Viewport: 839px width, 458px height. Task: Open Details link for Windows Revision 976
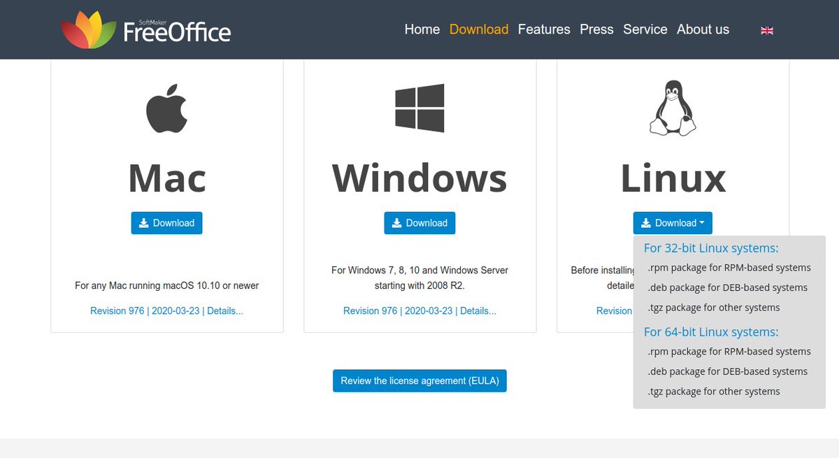[478, 310]
